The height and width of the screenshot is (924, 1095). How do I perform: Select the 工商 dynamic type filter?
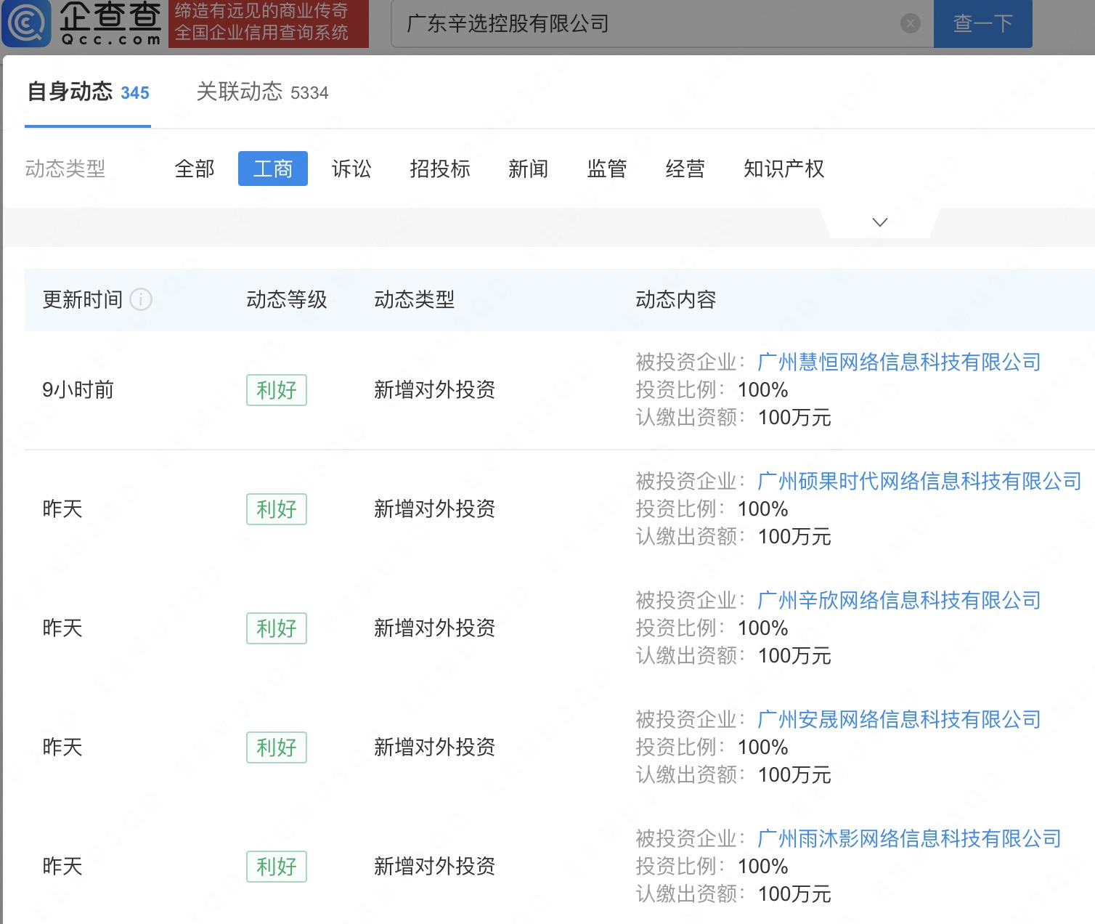[x=273, y=169]
